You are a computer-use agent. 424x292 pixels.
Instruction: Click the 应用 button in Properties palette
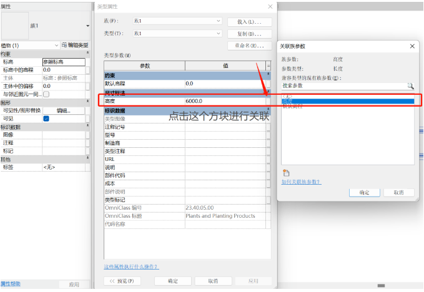74,285
